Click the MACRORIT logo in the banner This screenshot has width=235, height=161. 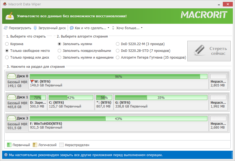[204, 15]
